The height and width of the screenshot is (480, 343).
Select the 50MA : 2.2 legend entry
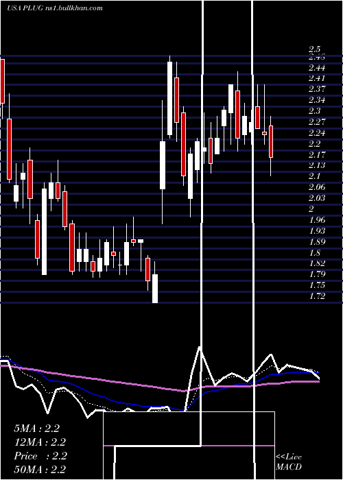click(x=40, y=470)
